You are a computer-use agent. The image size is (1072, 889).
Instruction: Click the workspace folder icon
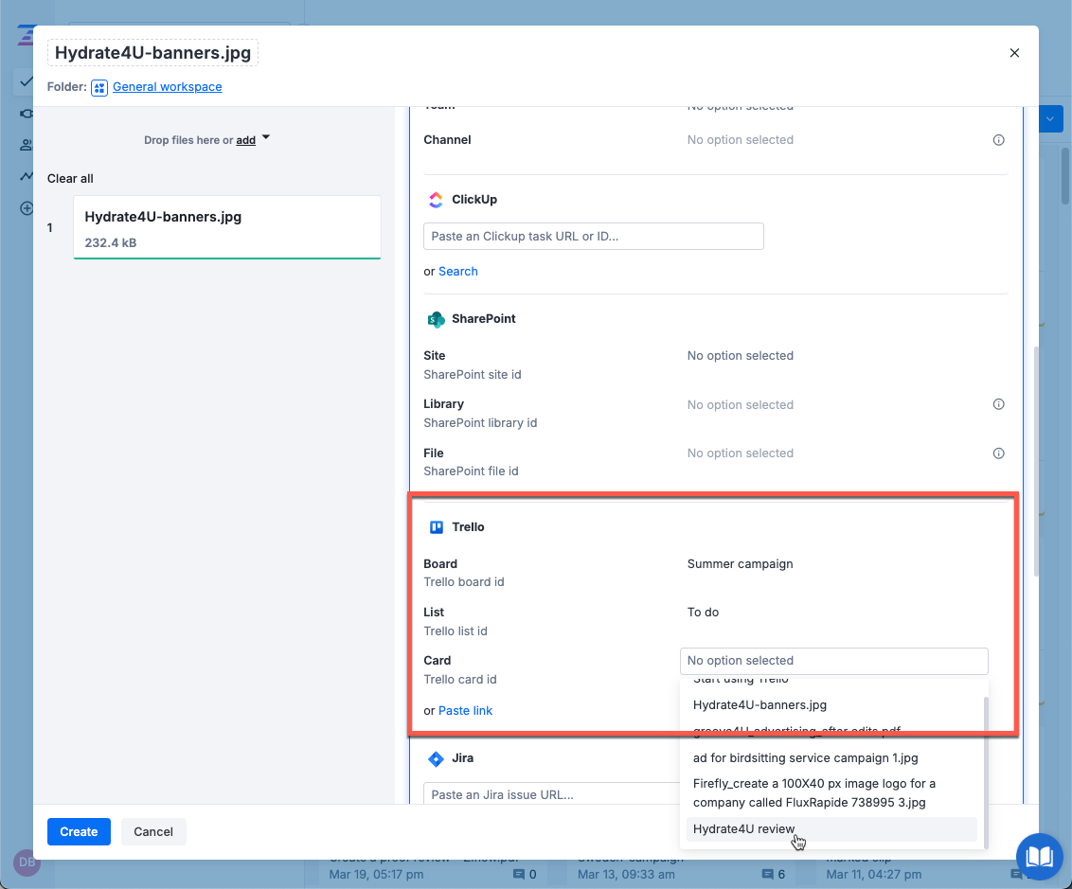coord(99,87)
